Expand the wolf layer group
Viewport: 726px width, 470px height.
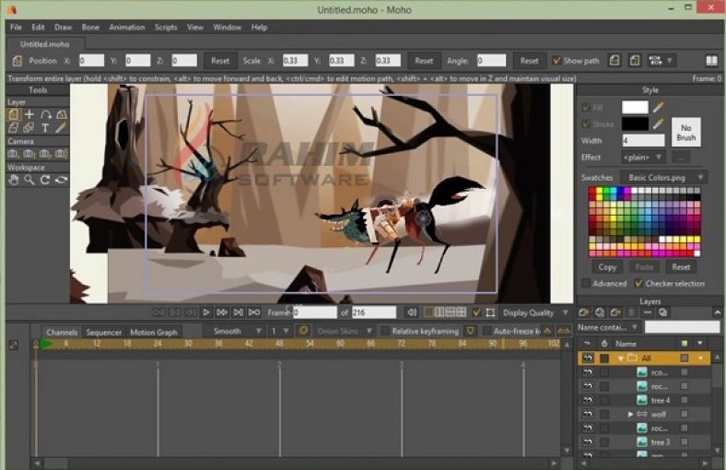(x=630, y=415)
